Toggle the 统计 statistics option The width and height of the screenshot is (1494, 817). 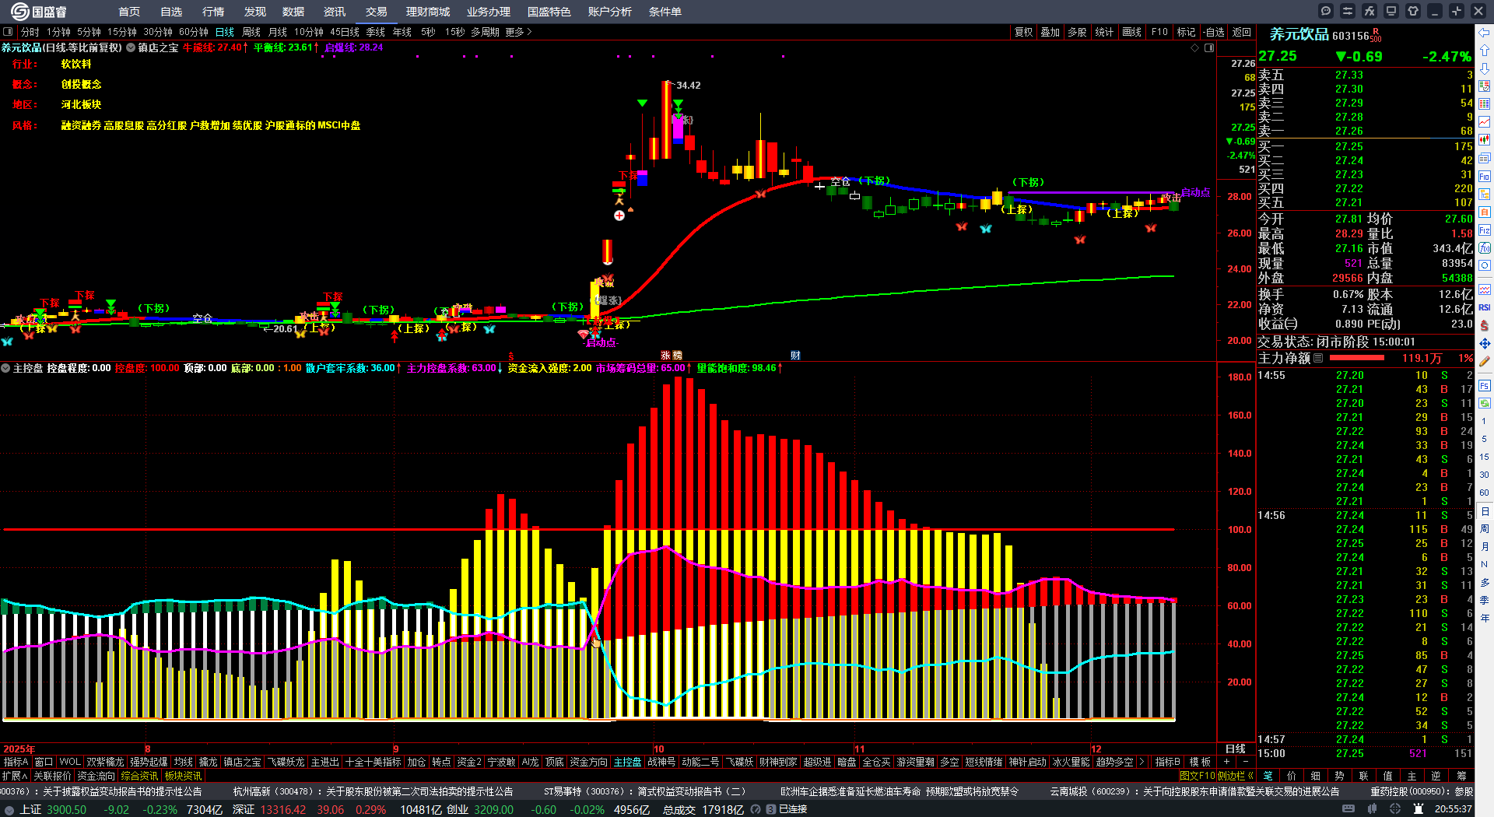tap(1104, 32)
